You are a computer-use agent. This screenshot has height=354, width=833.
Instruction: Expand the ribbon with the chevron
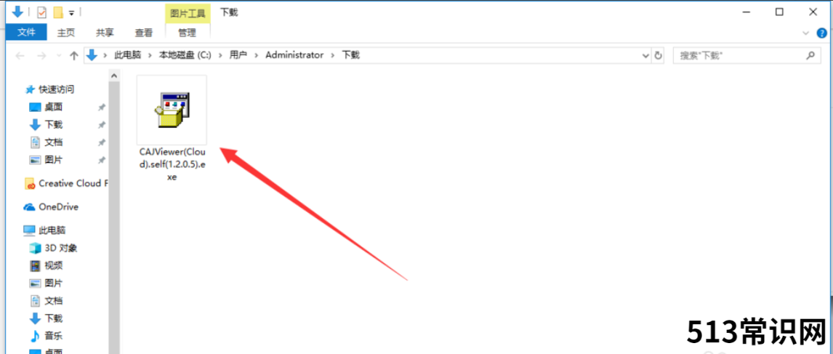(x=805, y=33)
